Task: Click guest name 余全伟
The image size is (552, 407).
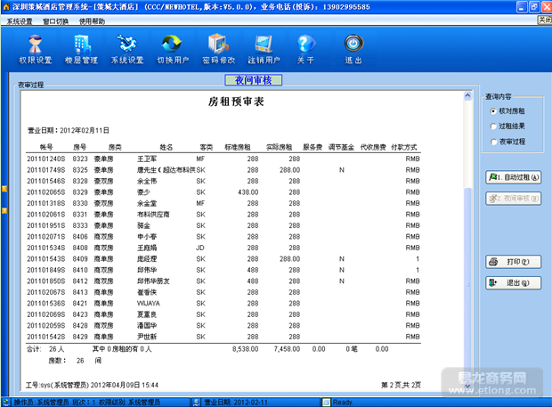Action: click(x=147, y=181)
